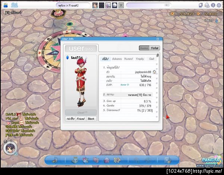Click the ID value jopbankk88
This screenshot has height=175, width=224.
(143, 72)
